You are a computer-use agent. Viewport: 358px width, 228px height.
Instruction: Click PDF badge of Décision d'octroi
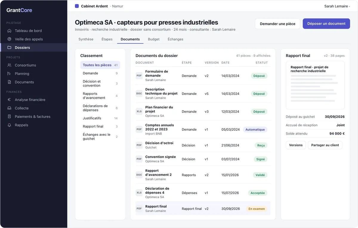[139, 145]
